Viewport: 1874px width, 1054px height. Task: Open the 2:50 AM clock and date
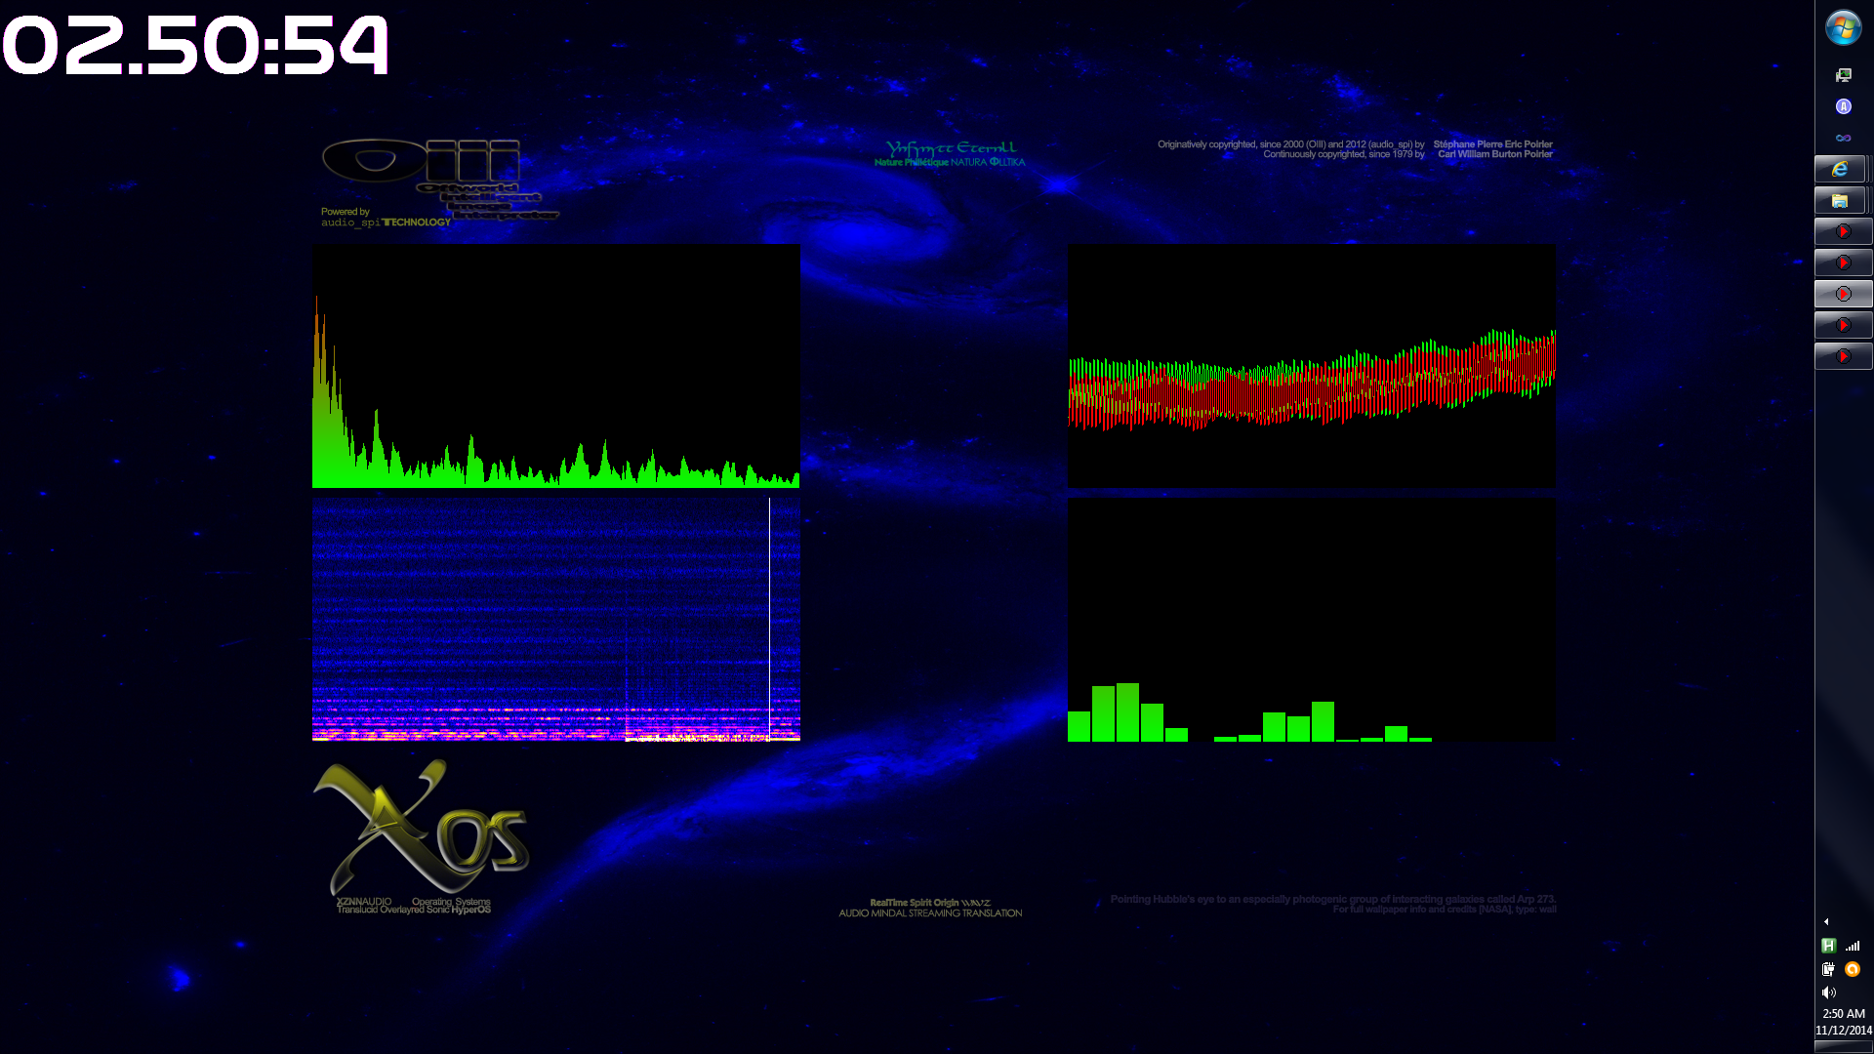point(1843,1022)
